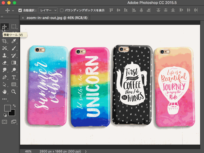The width and height of the screenshot is (204, 153).
Task: Click the 46% zoom level field
Action: coord(28,151)
